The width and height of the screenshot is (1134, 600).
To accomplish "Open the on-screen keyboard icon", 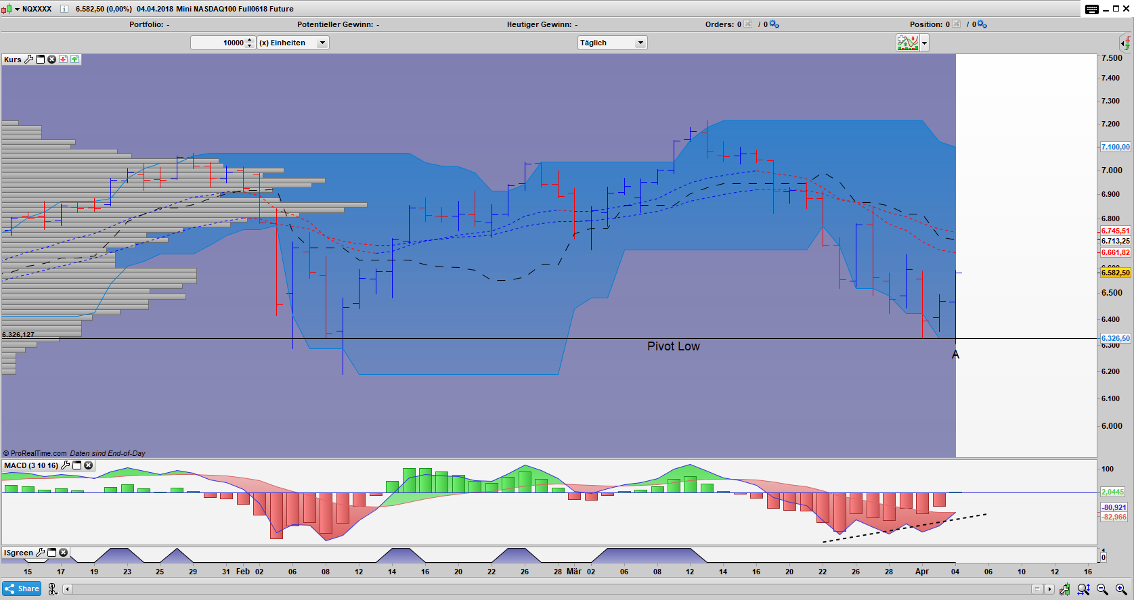I will point(1092,9).
